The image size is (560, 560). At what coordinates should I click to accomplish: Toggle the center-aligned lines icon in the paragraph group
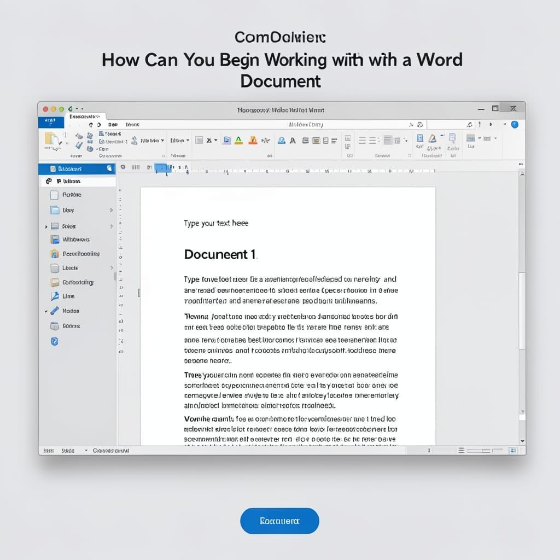(373, 141)
